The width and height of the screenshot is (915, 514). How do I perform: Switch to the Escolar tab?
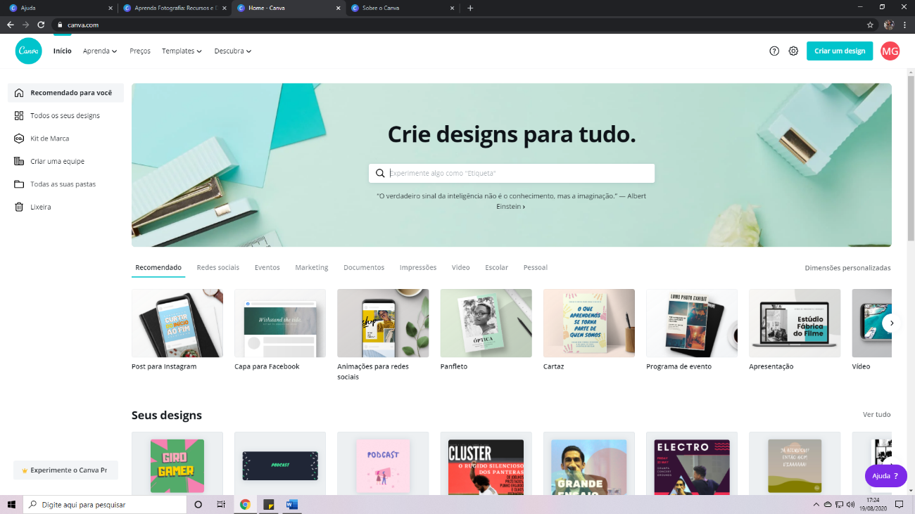(x=496, y=267)
